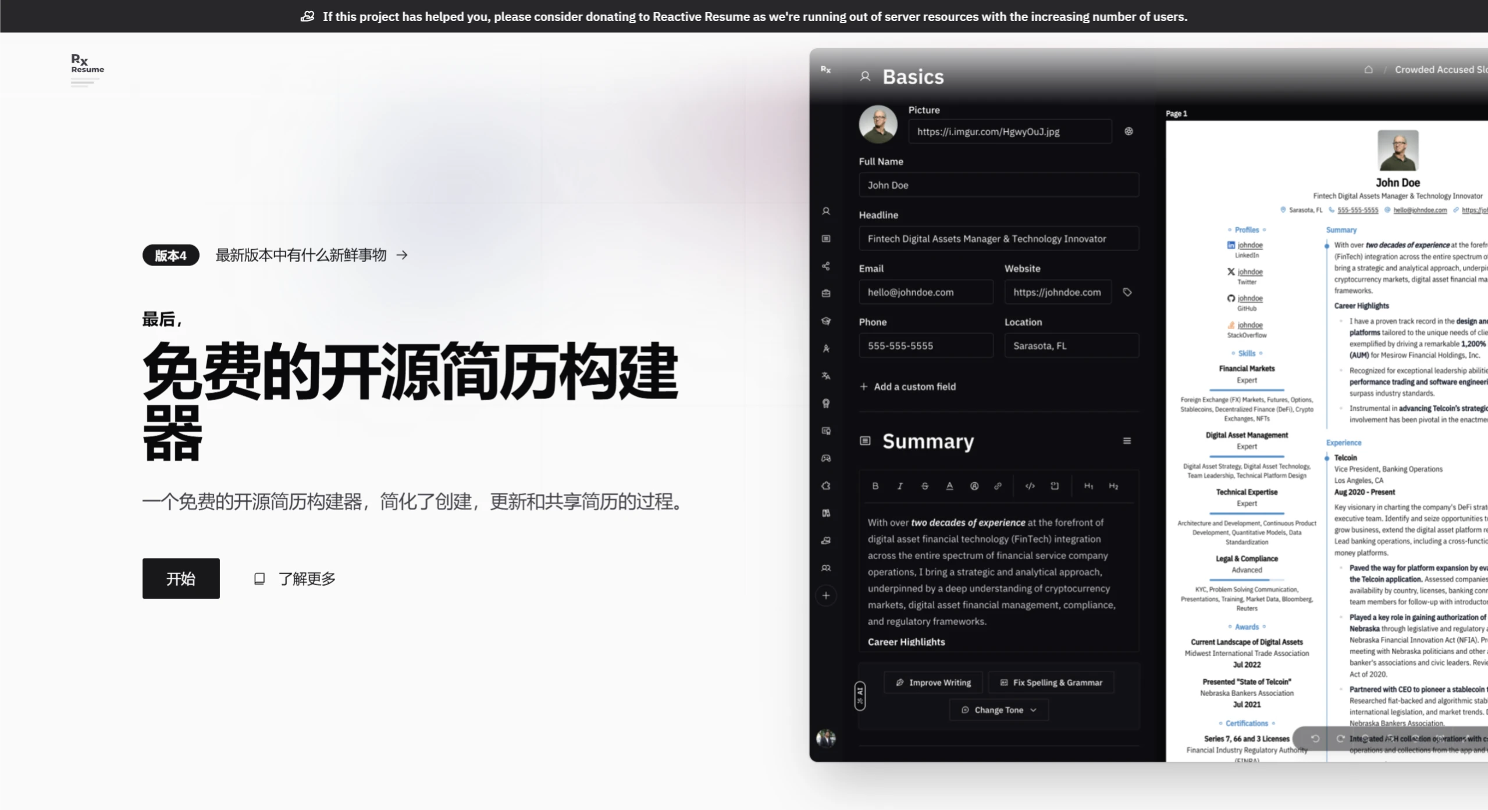Image resolution: width=1488 pixels, height=810 pixels.
Task: Open Education section via graduation cap icon
Action: point(825,321)
